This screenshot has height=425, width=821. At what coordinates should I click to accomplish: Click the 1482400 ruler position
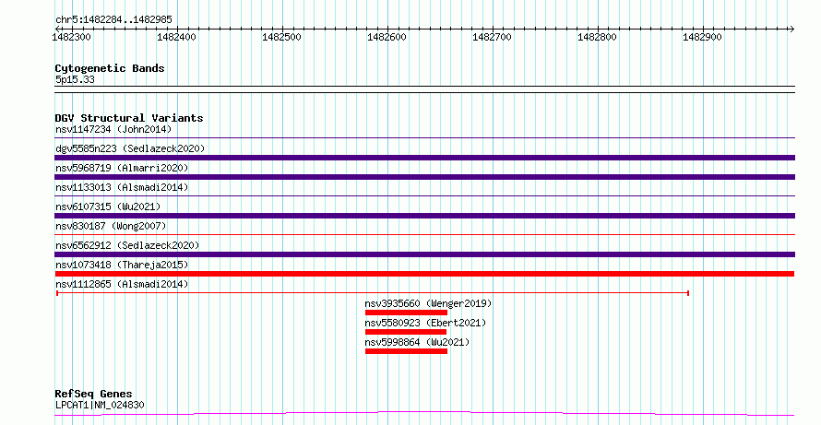click(176, 37)
